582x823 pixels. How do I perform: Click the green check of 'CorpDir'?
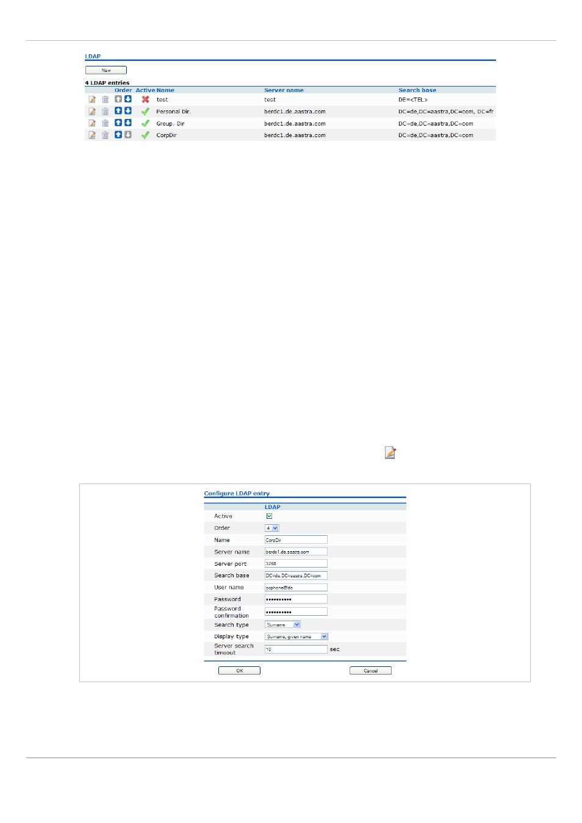click(x=145, y=135)
